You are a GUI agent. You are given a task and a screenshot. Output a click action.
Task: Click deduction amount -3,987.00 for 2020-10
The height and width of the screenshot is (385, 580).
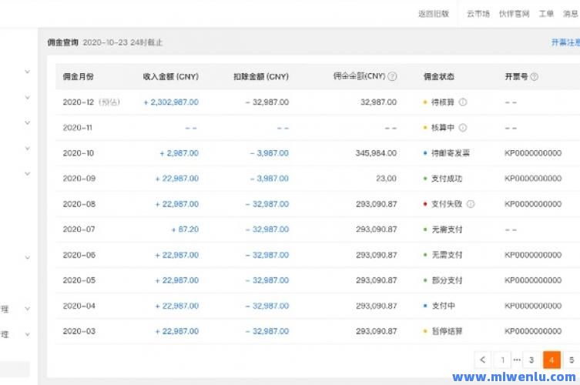click(x=269, y=153)
